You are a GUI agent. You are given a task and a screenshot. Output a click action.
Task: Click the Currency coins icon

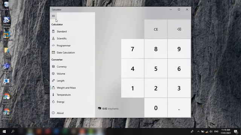click(x=53, y=66)
